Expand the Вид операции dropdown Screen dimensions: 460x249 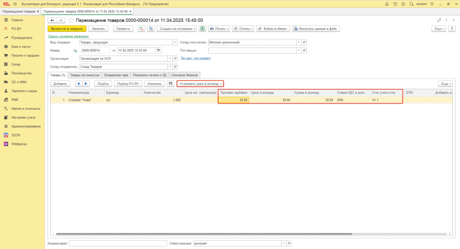pos(175,42)
